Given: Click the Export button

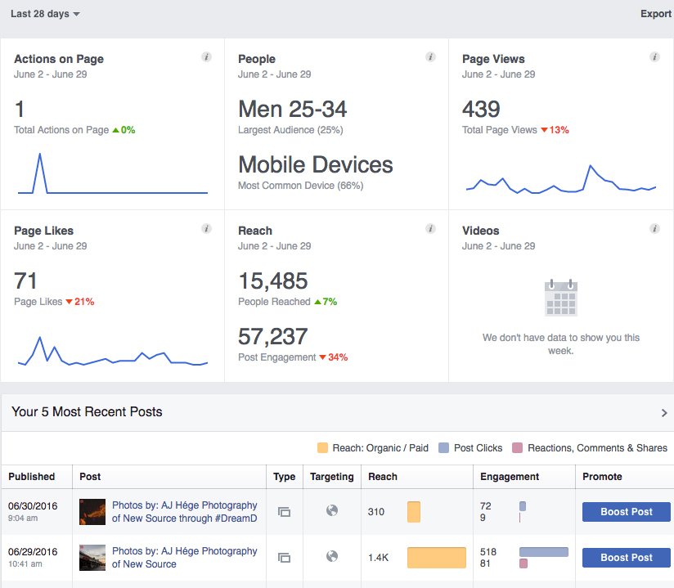Looking at the screenshot, I should (656, 14).
